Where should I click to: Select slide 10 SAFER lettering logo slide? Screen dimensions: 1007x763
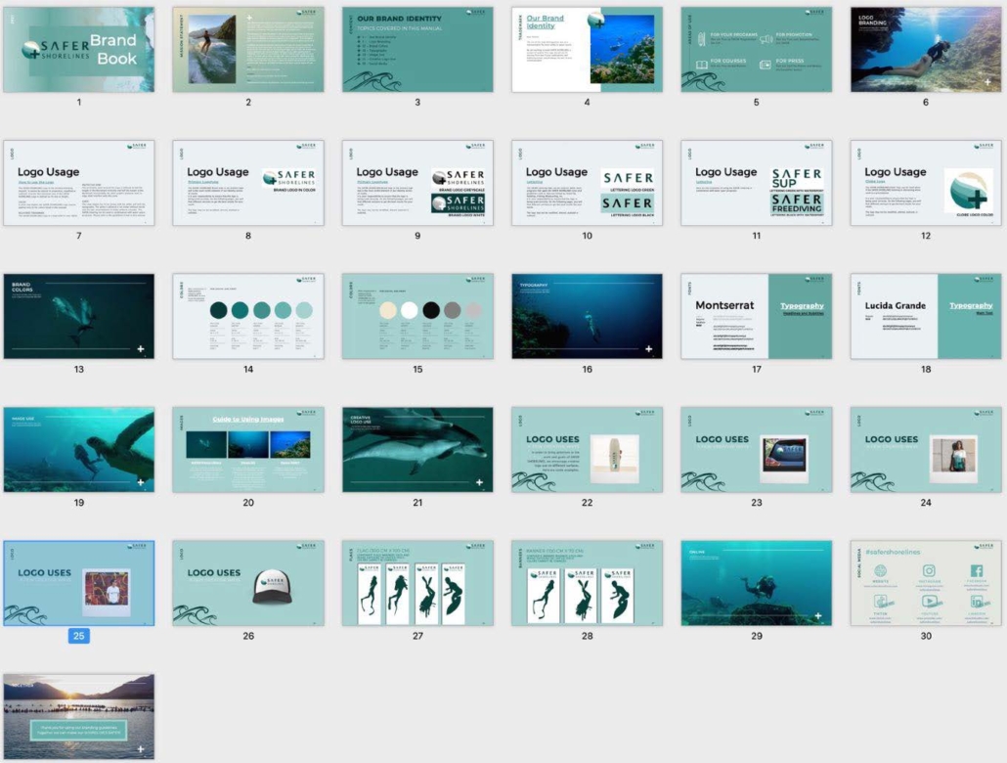point(587,183)
